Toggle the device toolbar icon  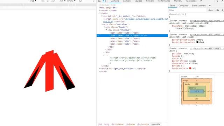click(x=104, y=1)
